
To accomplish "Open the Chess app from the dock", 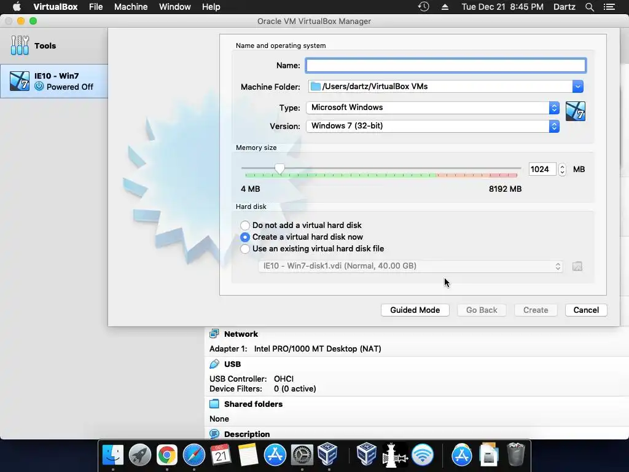I will tap(395, 455).
